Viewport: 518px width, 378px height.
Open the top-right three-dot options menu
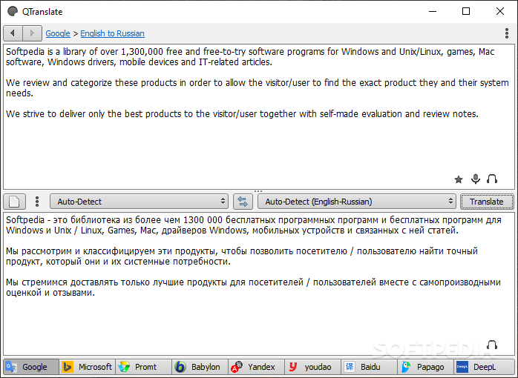click(507, 33)
